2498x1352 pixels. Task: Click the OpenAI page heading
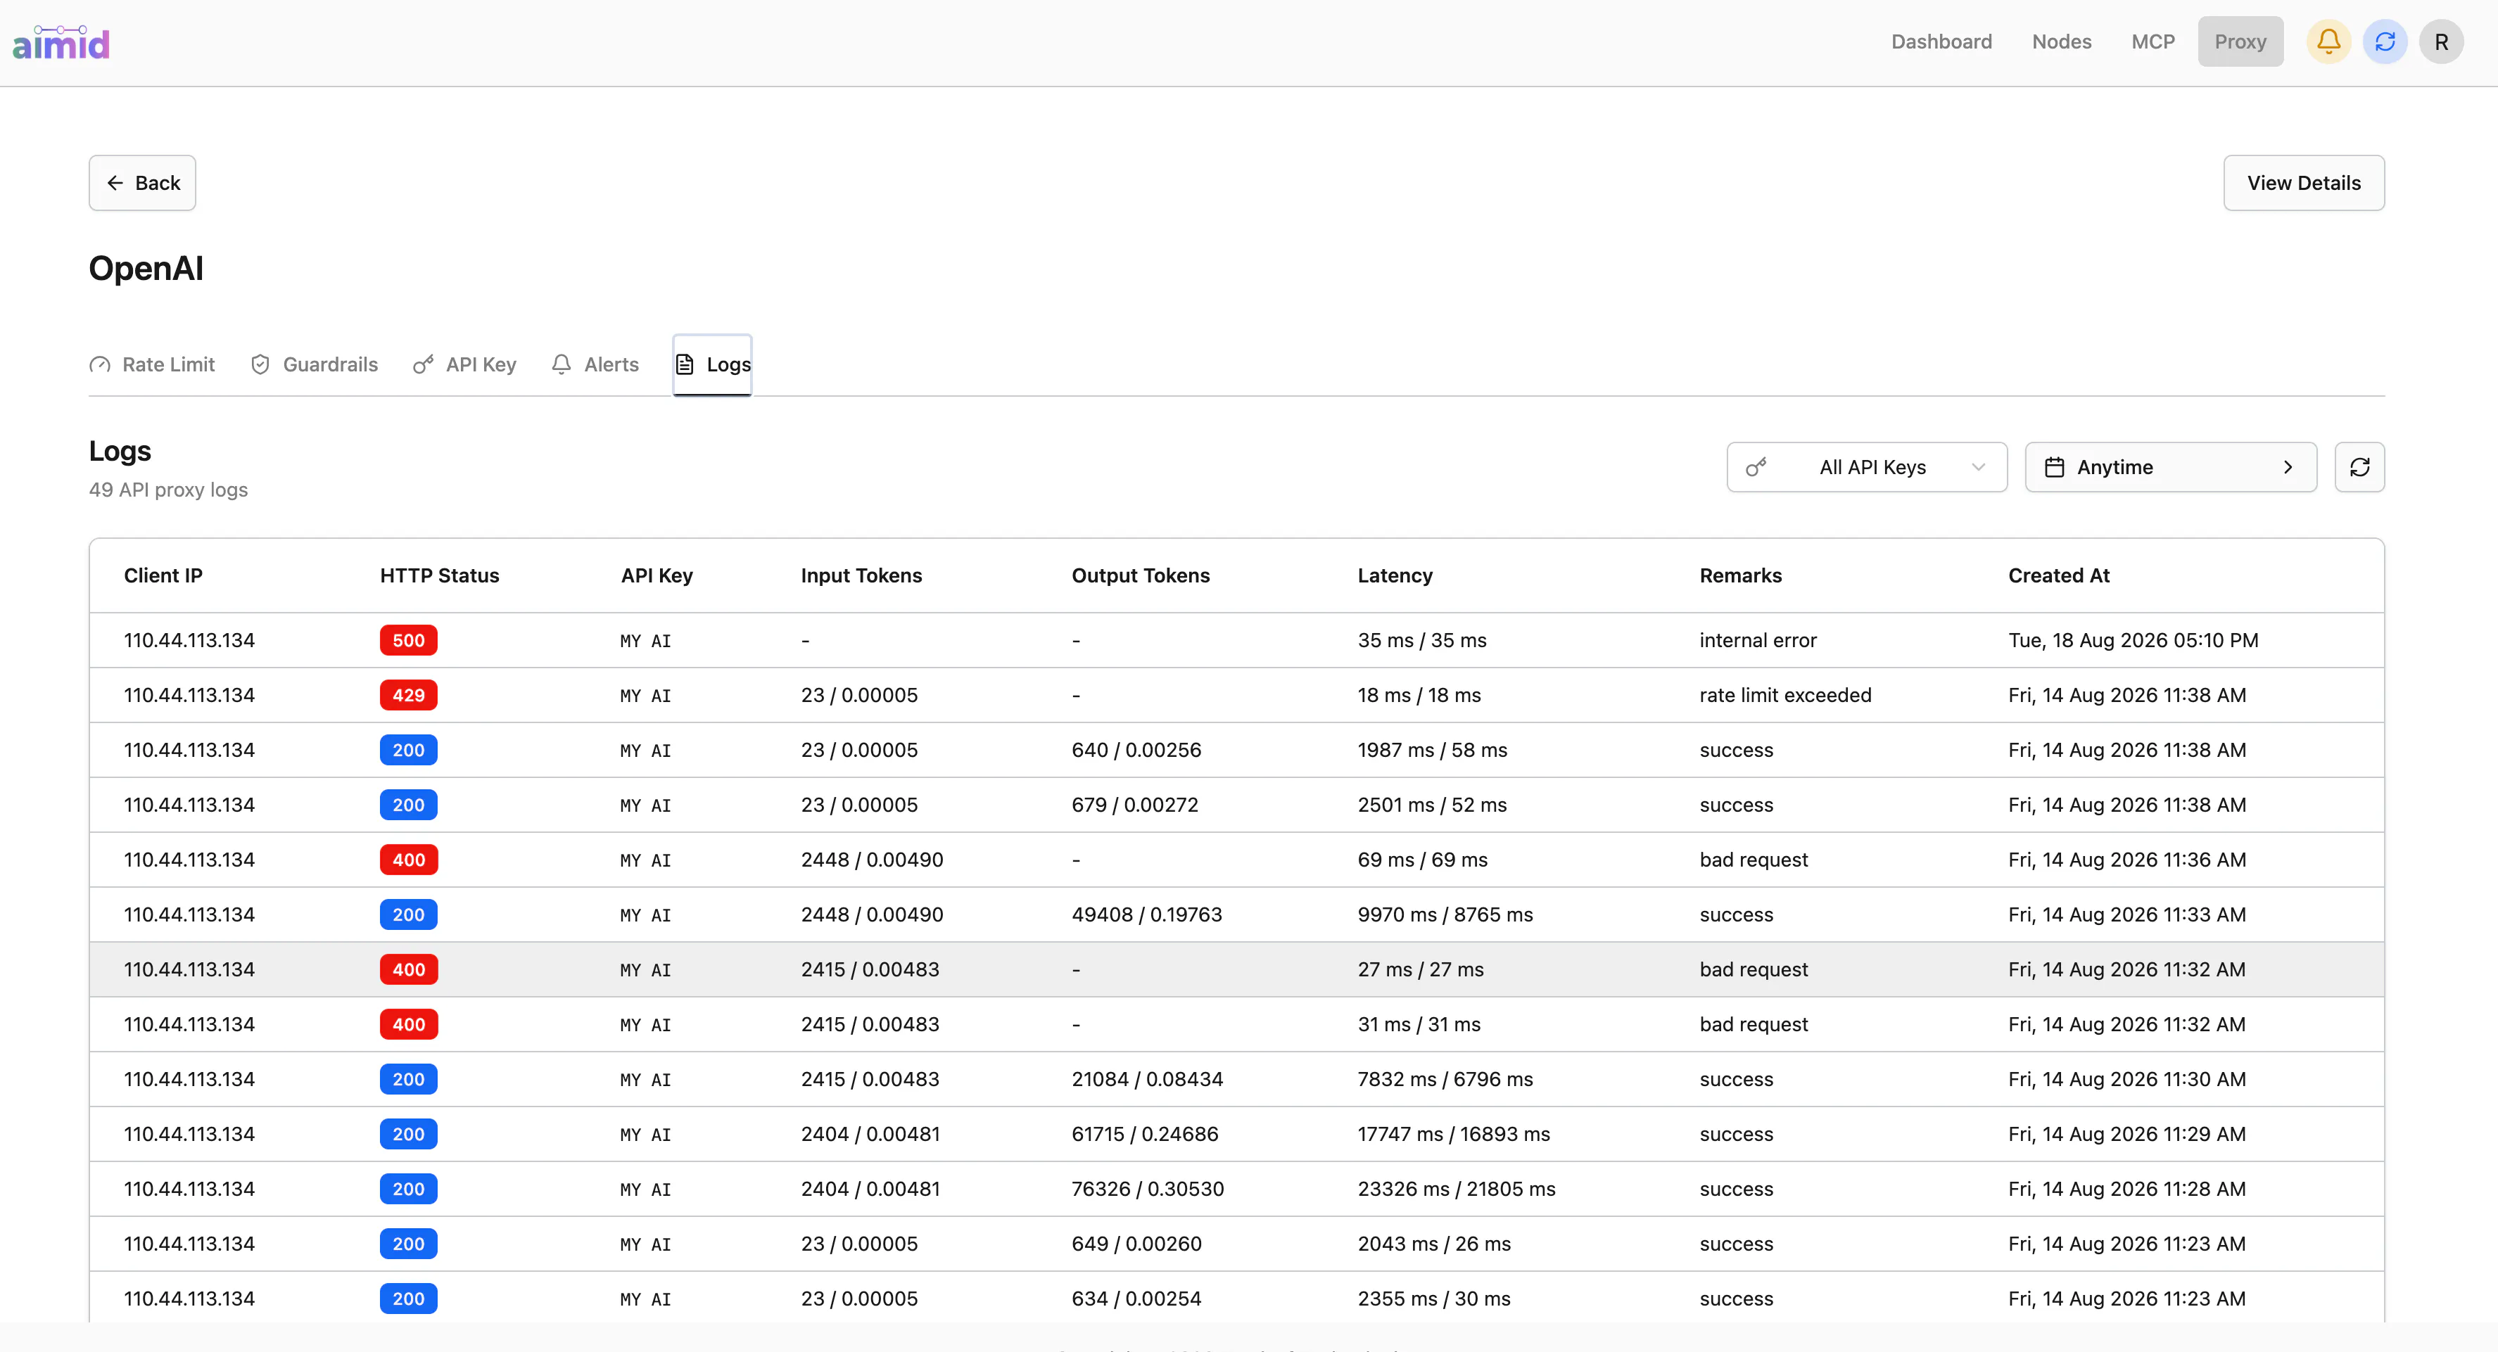click(x=146, y=269)
